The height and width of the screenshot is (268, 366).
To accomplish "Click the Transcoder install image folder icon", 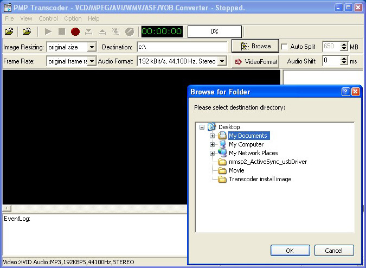I will [222, 179].
